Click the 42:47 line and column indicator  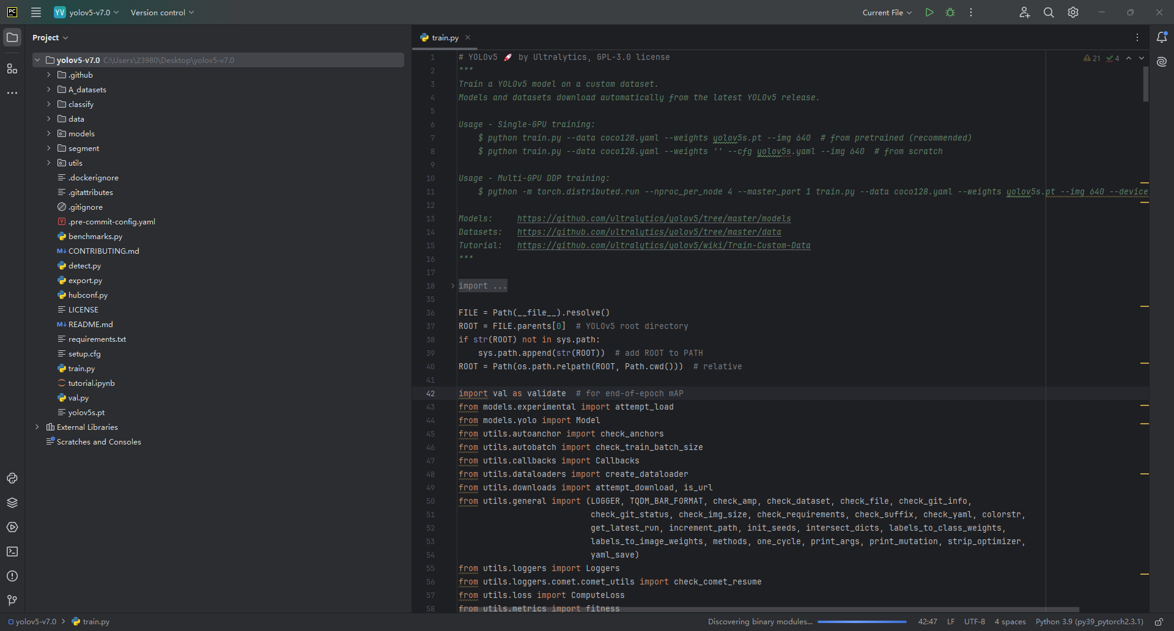coord(928,622)
